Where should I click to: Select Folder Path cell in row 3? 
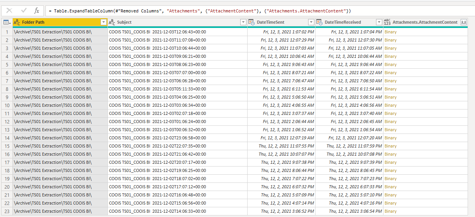pyautogui.click(x=60, y=49)
